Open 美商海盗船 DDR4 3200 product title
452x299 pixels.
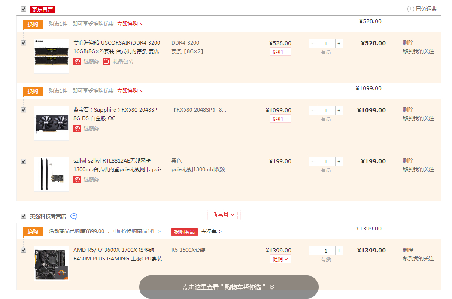(x=117, y=47)
